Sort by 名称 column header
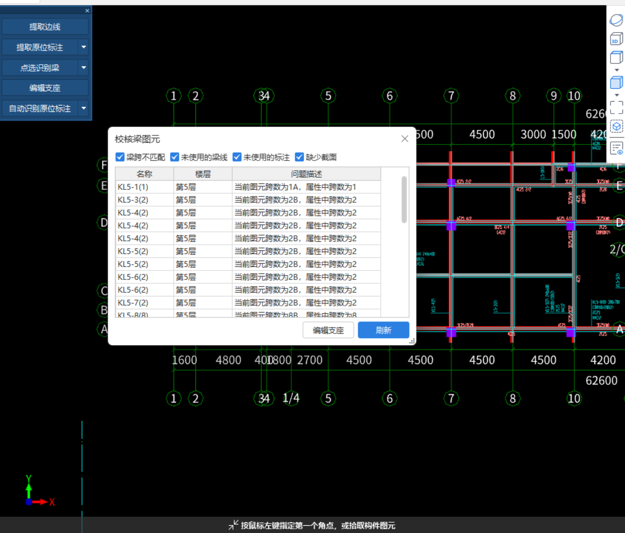Screen dimensions: 625x533 144,174
